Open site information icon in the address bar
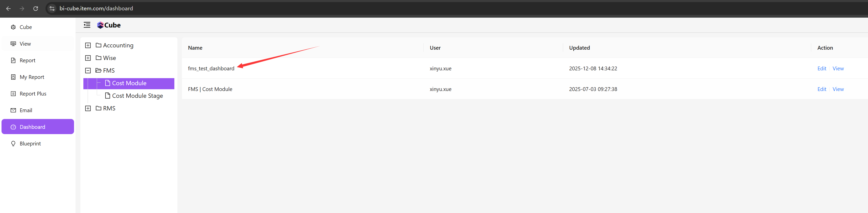The width and height of the screenshot is (868, 213). [x=52, y=8]
